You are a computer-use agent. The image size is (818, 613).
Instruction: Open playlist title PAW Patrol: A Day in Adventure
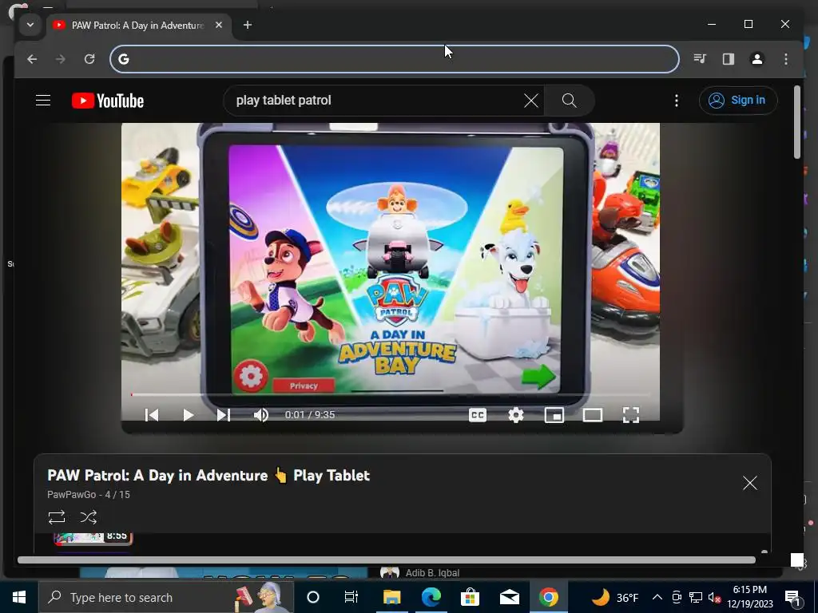tap(208, 476)
